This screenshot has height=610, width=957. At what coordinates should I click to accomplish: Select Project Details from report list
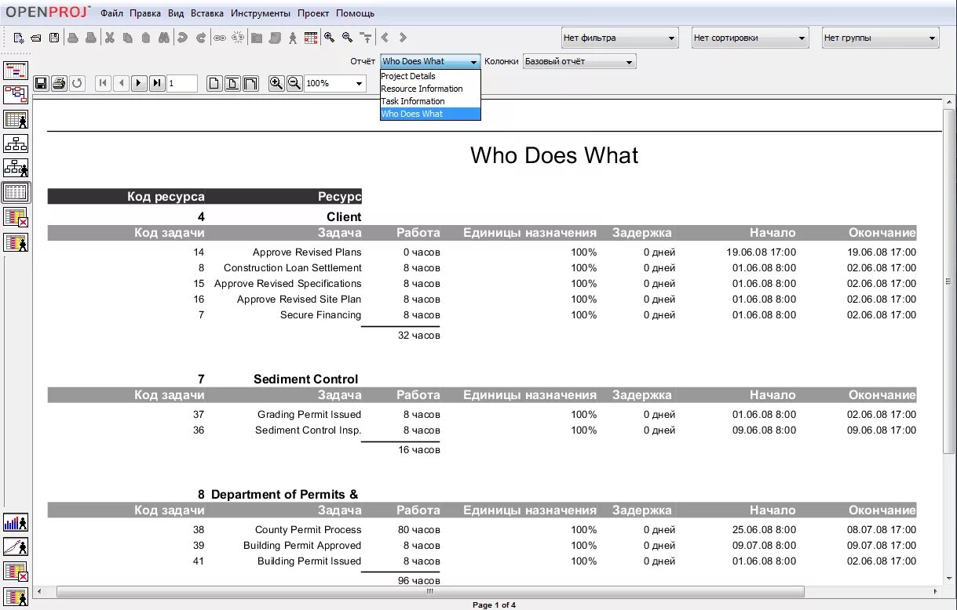(x=430, y=76)
